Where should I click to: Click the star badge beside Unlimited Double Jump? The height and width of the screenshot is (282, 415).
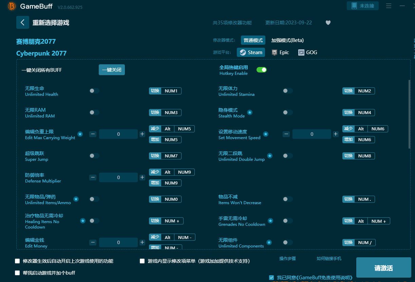click(270, 156)
